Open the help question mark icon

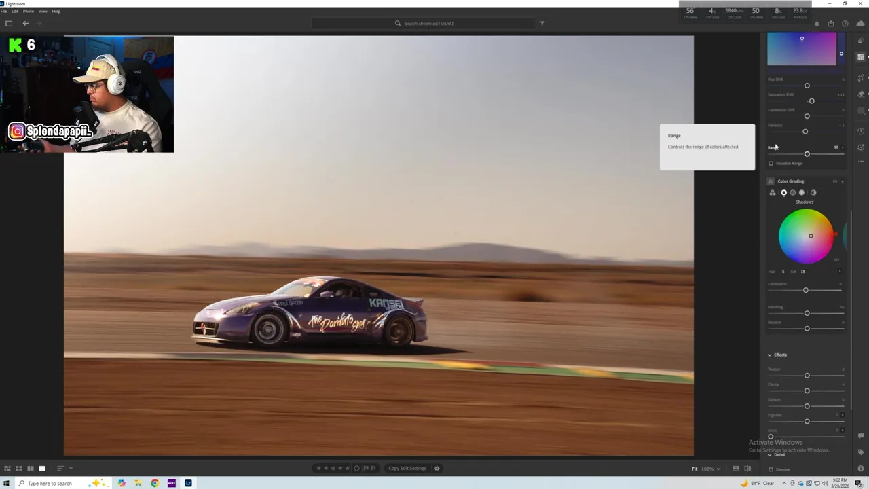845,24
